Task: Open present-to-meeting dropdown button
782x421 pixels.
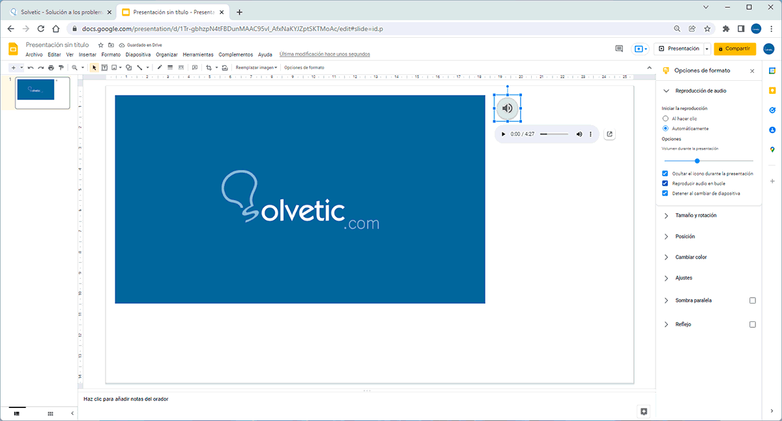Action: 641,49
